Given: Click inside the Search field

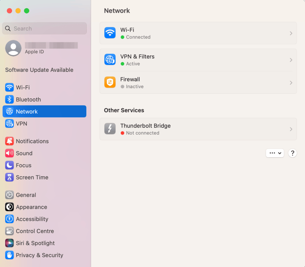Looking at the screenshot, I should coord(44,28).
